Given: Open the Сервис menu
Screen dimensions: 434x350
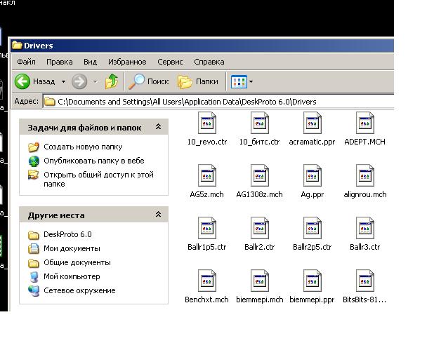Looking at the screenshot, I should [x=170, y=62].
